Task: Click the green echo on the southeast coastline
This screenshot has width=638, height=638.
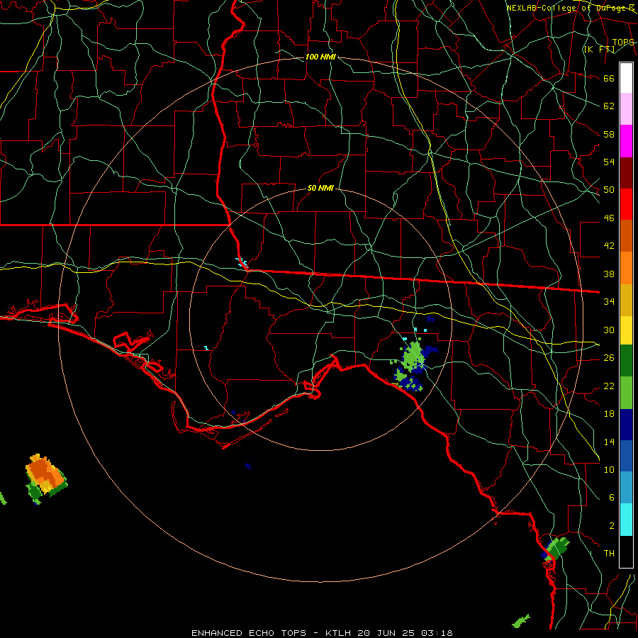Action: point(556,548)
